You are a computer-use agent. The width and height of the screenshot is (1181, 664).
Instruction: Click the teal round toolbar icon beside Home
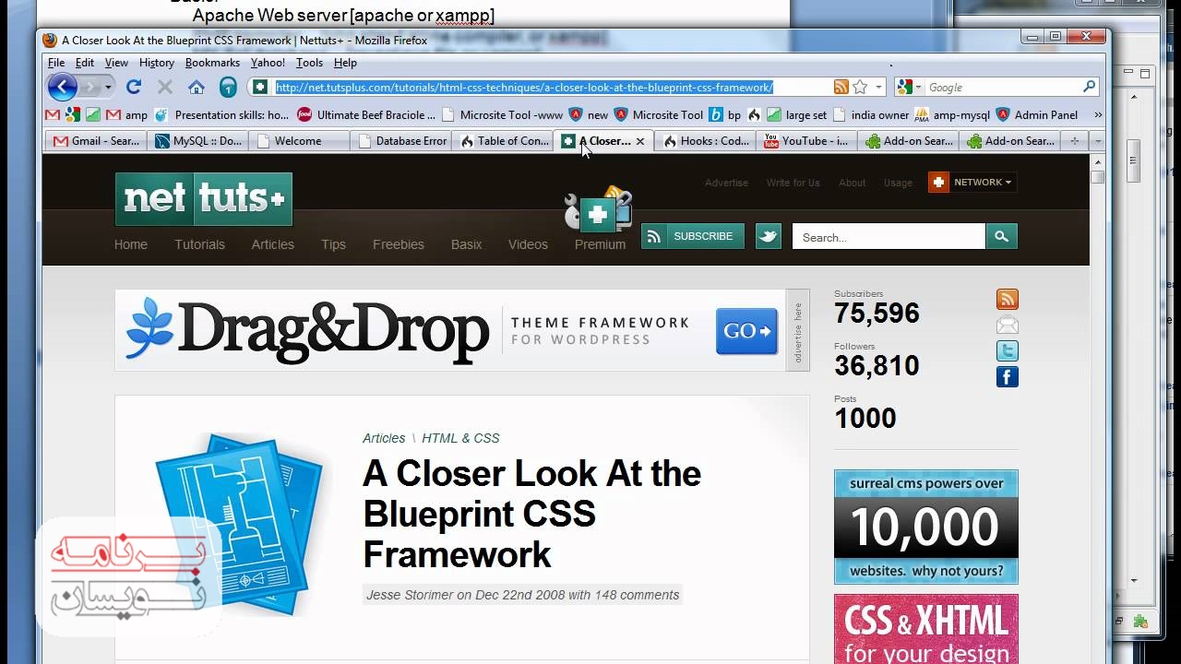coord(228,88)
